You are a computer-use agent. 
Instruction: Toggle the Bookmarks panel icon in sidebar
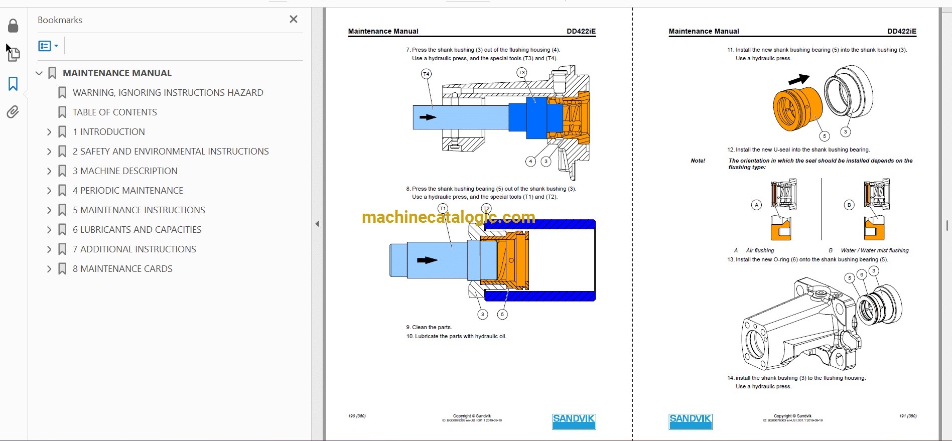(x=13, y=83)
